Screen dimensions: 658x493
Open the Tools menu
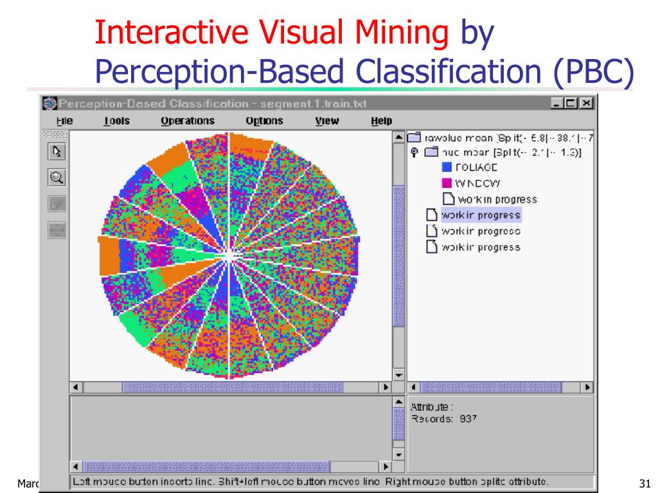[117, 121]
